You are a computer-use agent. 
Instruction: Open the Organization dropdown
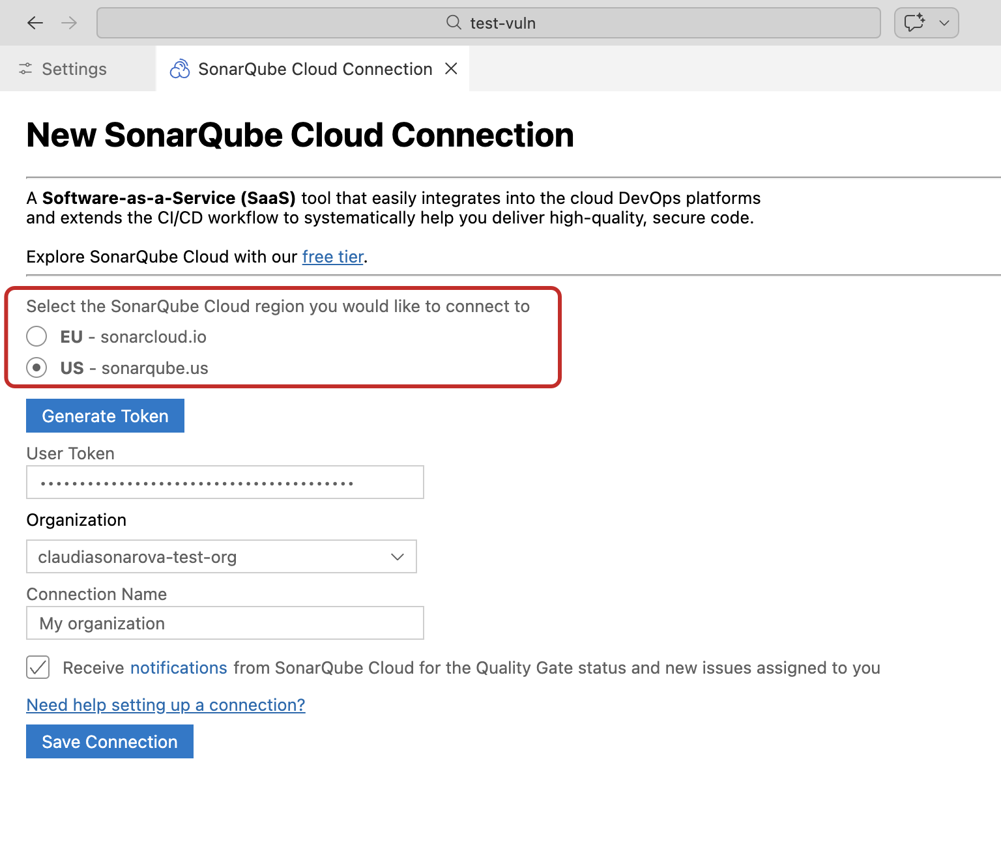[397, 556]
